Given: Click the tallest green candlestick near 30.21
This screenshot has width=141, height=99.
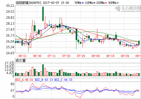Looking at the screenshot, I should click(x=43, y=14).
